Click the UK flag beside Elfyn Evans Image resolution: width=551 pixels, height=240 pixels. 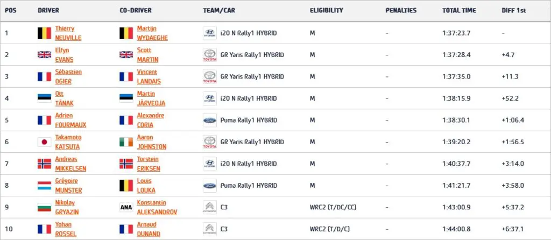(44, 55)
